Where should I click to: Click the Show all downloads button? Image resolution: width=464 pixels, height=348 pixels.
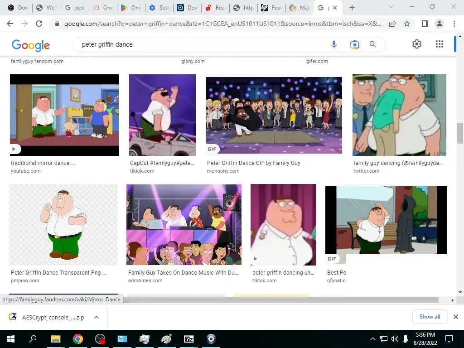pos(430,317)
